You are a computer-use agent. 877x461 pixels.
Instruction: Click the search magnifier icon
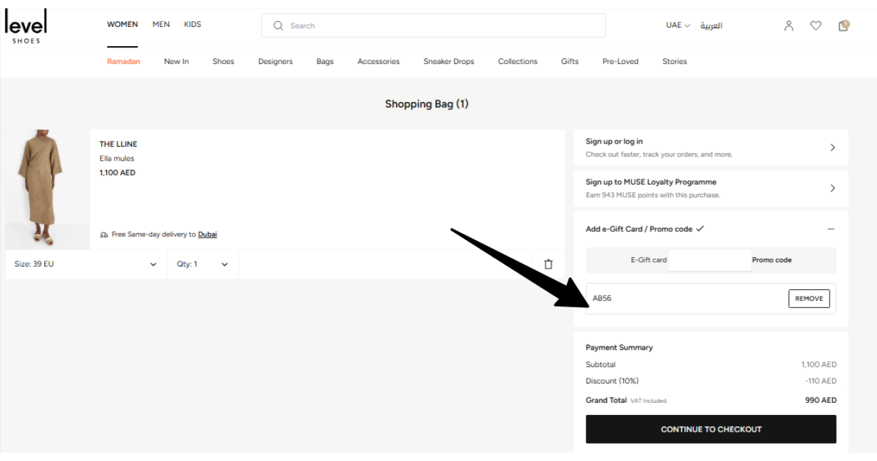[278, 26]
